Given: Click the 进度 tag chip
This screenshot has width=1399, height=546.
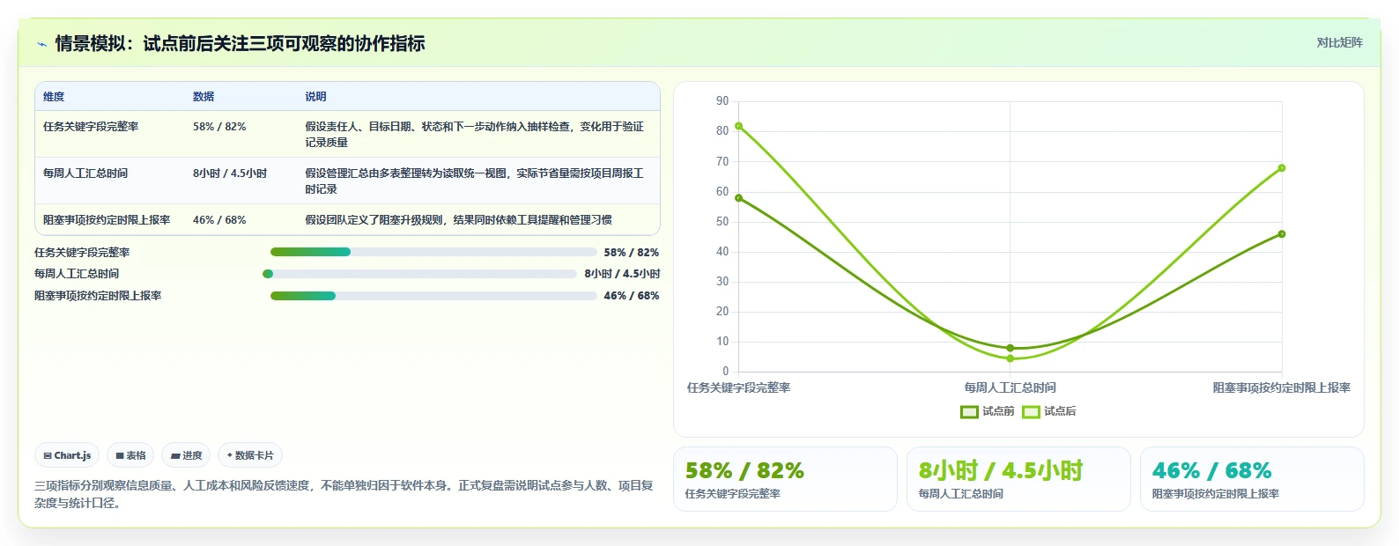Looking at the screenshot, I should point(186,455).
